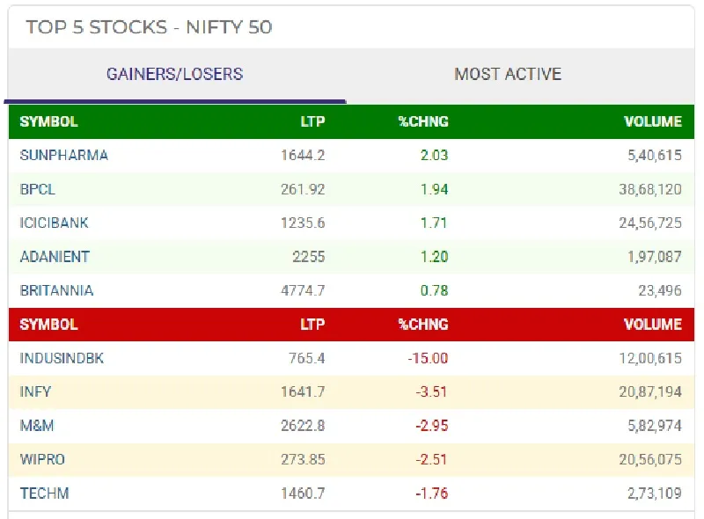Image resolution: width=704 pixels, height=519 pixels.
Task: Open the BPCL stock link
Action: click(38, 189)
